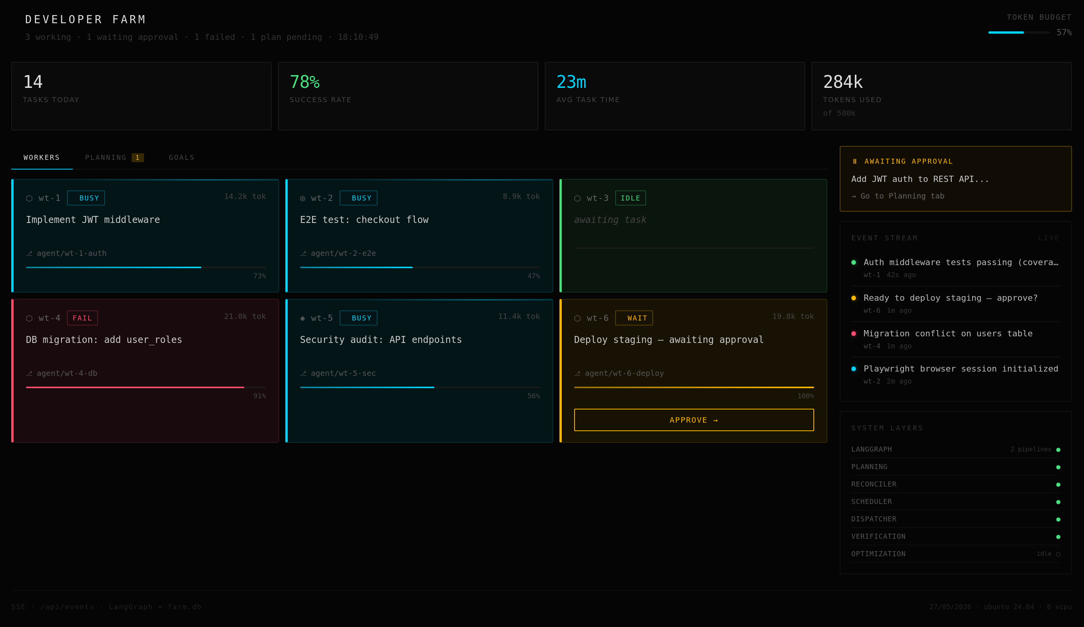Click VERIFICATION status dot

[1058, 537]
